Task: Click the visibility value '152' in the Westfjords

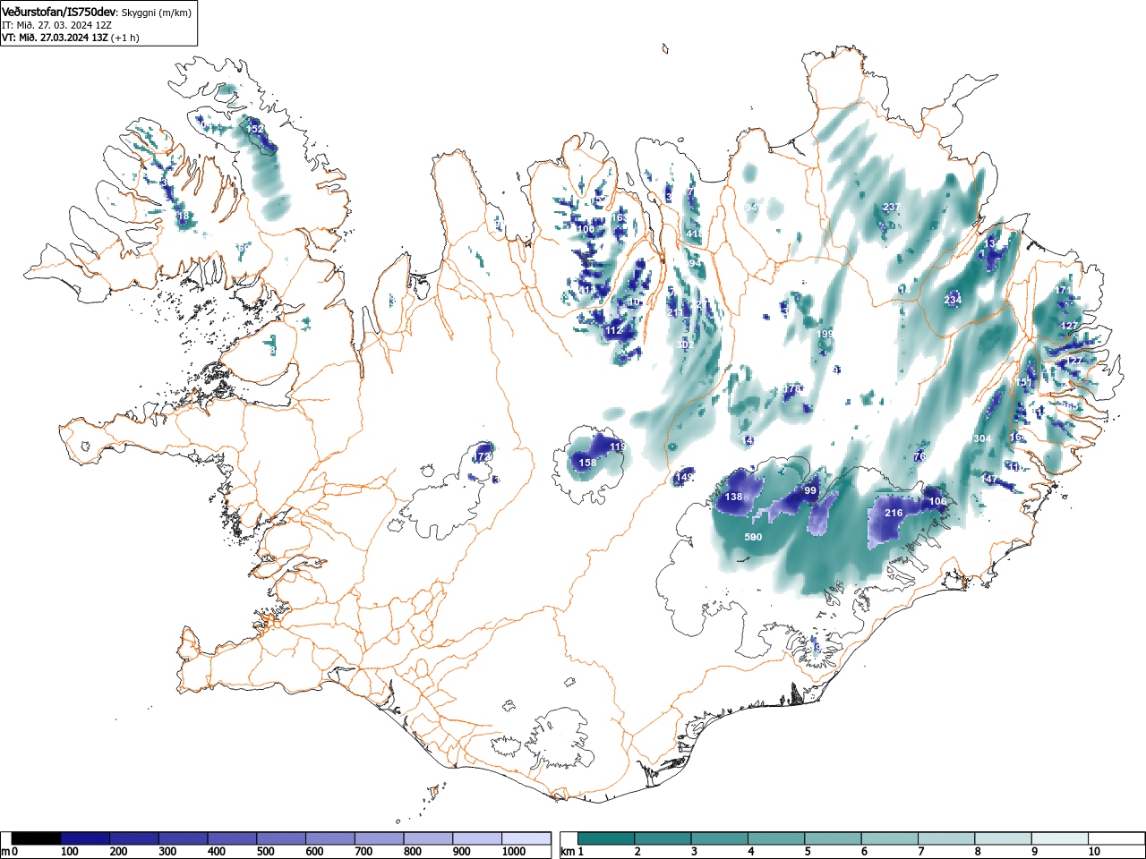Action: tap(255, 129)
